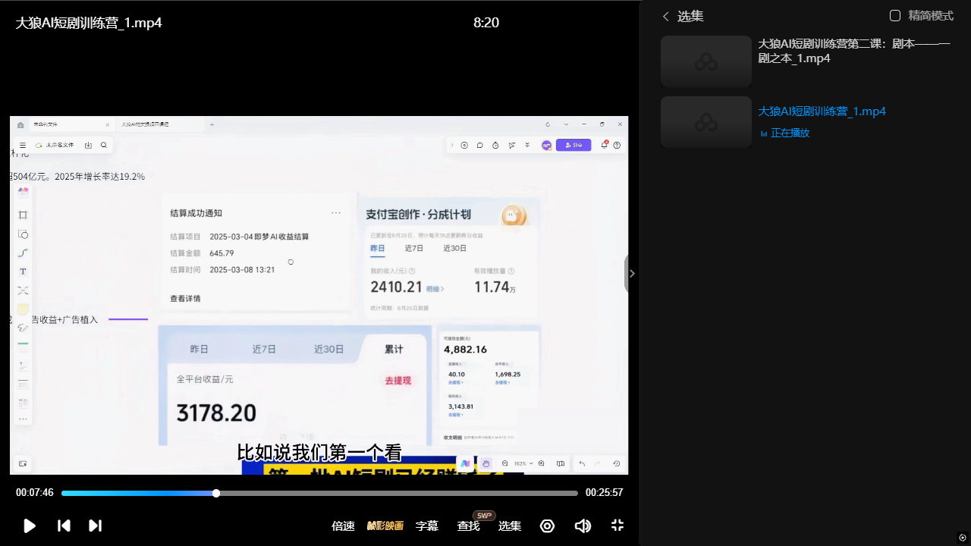This screenshot has width=971, height=546.
Task: Enable 精简模式 checkbox
Action: 895,16
